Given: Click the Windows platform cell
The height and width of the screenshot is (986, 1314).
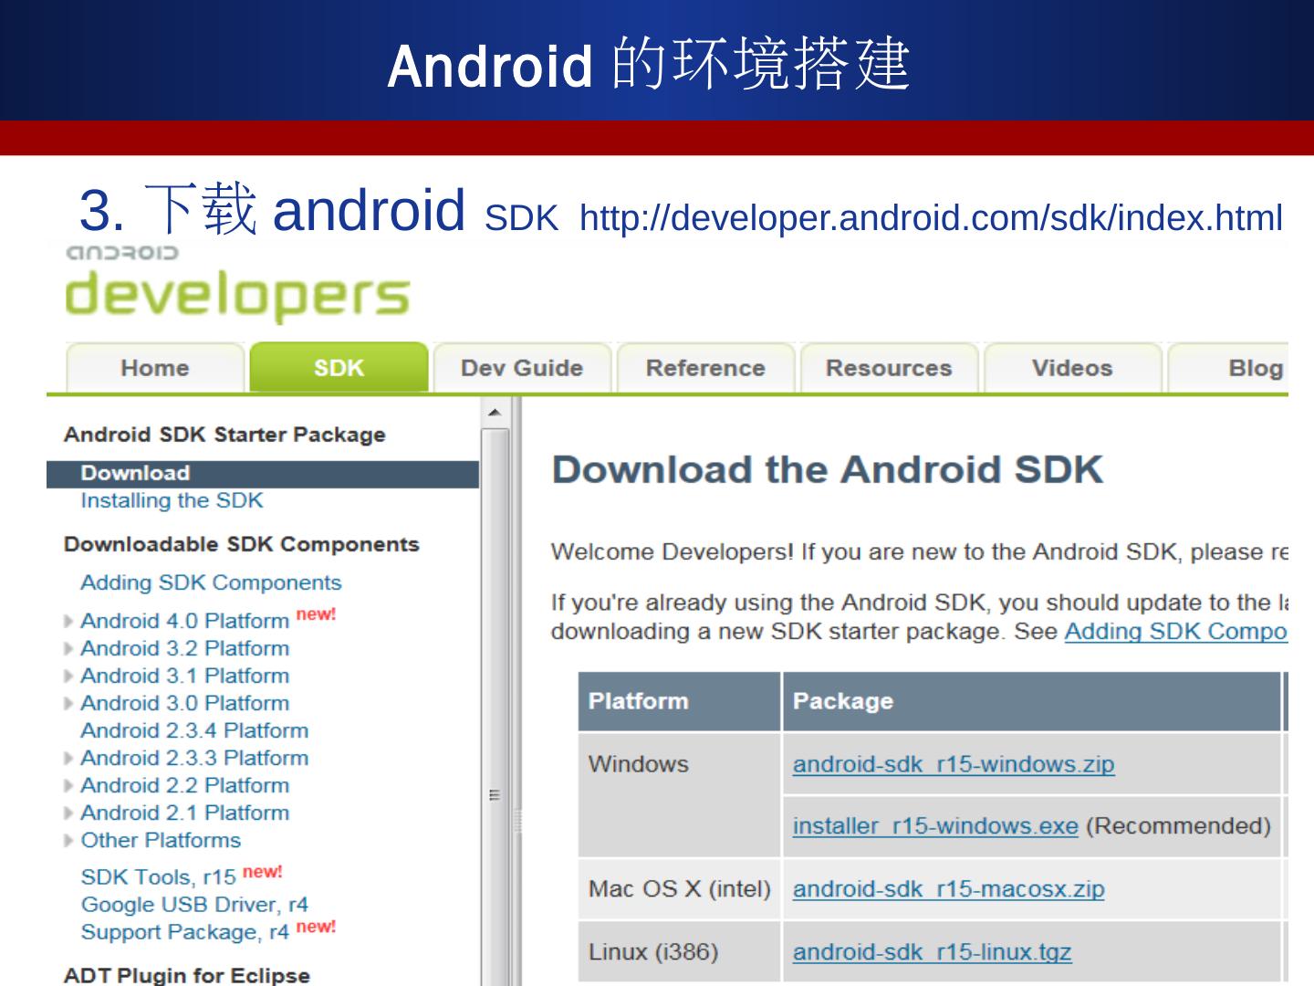Looking at the screenshot, I should 679,795.
